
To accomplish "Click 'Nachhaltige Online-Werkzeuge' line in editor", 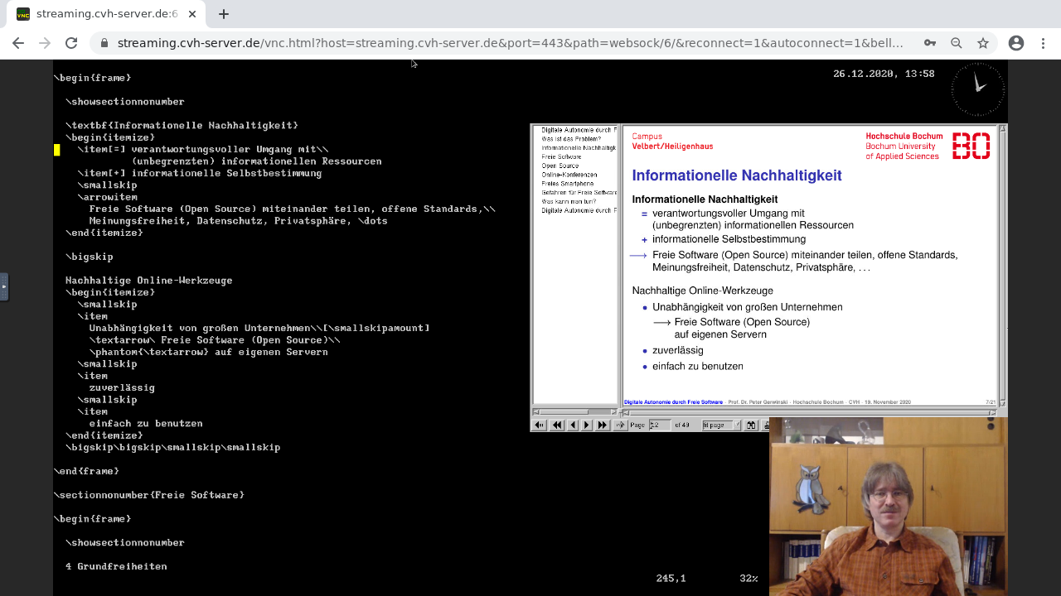I will [x=149, y=281].
